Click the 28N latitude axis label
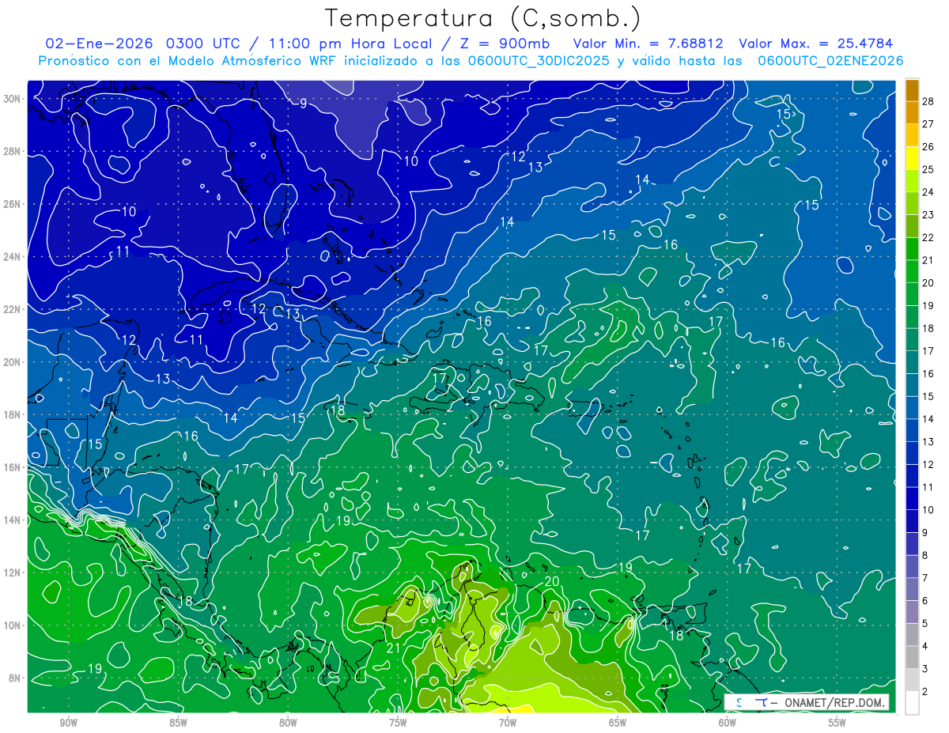This screenshot has width=949, height=733. (x=13, y=151)
